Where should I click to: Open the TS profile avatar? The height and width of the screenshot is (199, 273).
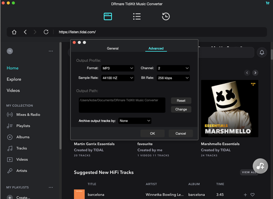pyautogui.click(x=10, y=51)
